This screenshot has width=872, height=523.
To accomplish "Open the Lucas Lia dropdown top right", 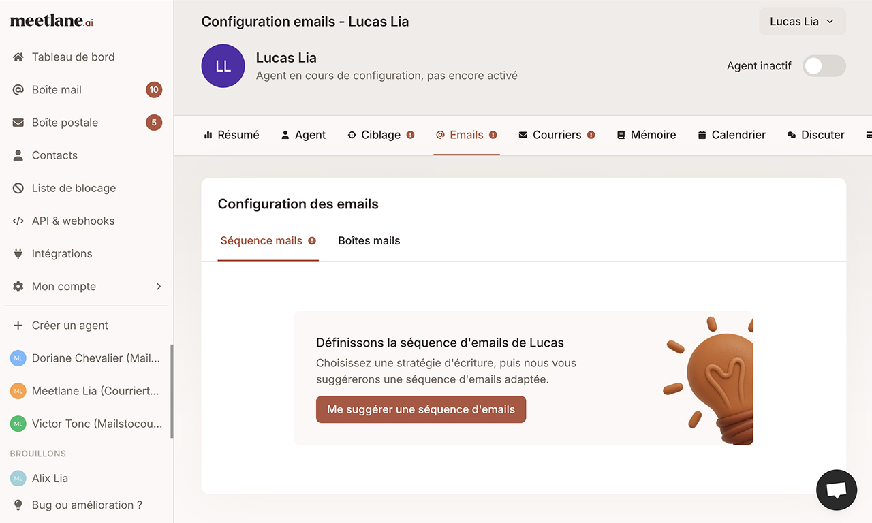I will coord(802,21).
